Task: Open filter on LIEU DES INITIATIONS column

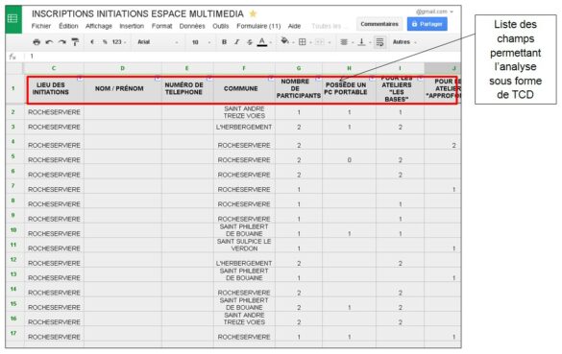Action: coord(80,78)
